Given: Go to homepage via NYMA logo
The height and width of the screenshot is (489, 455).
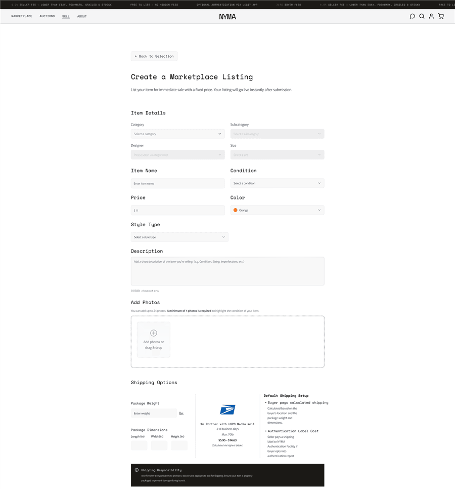Looking at the screenshot, I should click(x=227, y=17).
